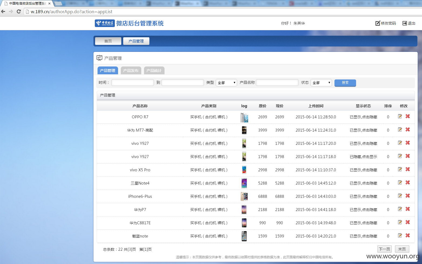The height and width of the screenshot is (264, 422).
Task: Click the browser address bar URL
Action: 72,12
